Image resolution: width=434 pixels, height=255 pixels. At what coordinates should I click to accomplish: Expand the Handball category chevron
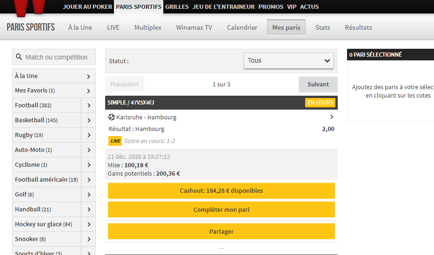88,209
